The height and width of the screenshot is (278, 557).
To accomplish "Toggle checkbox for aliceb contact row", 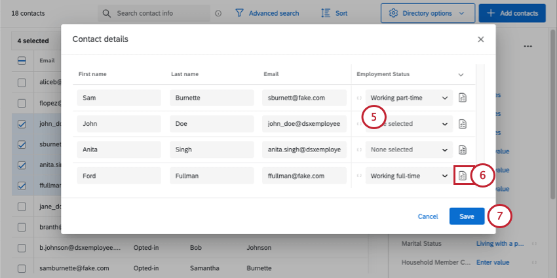I will 22,83.
